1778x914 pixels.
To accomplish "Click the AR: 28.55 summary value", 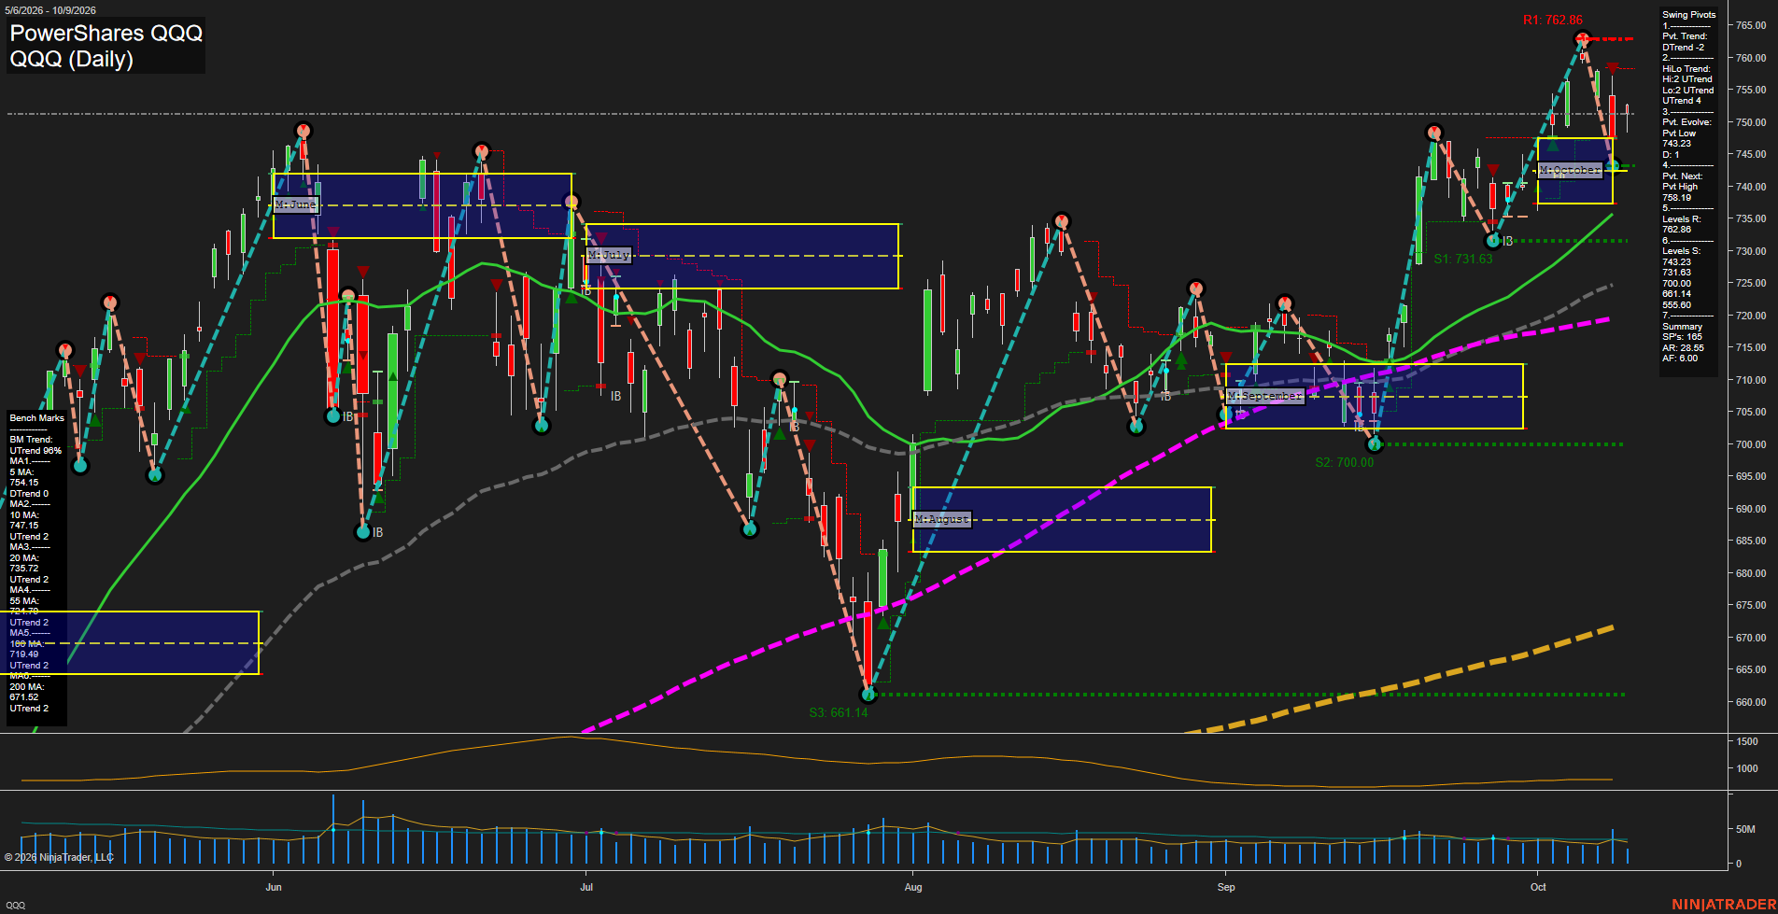I will tap(1683, 348).
